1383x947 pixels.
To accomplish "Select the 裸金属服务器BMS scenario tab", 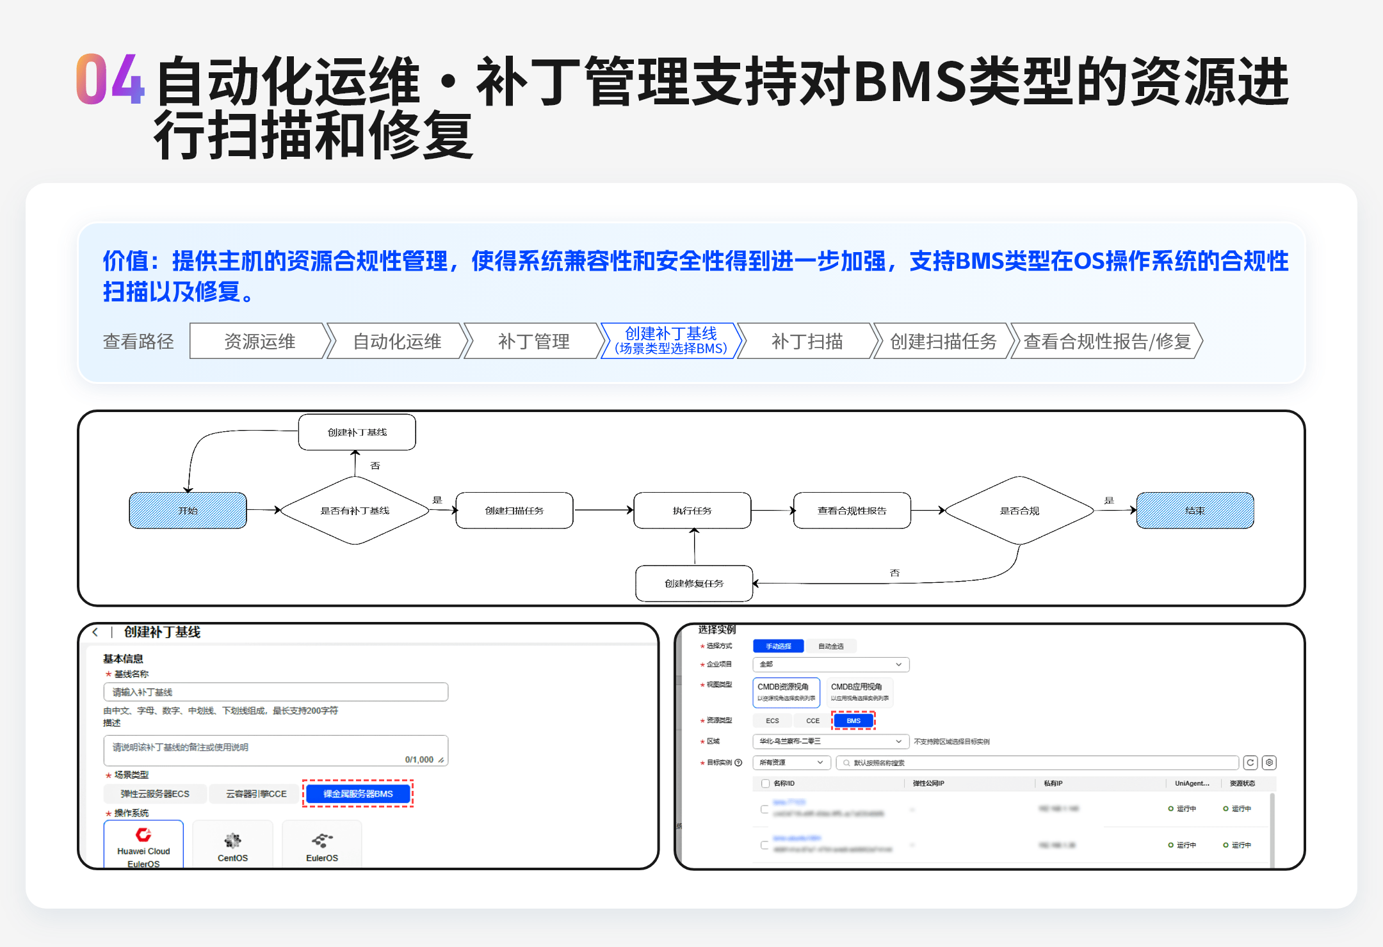I will [358, 794].
